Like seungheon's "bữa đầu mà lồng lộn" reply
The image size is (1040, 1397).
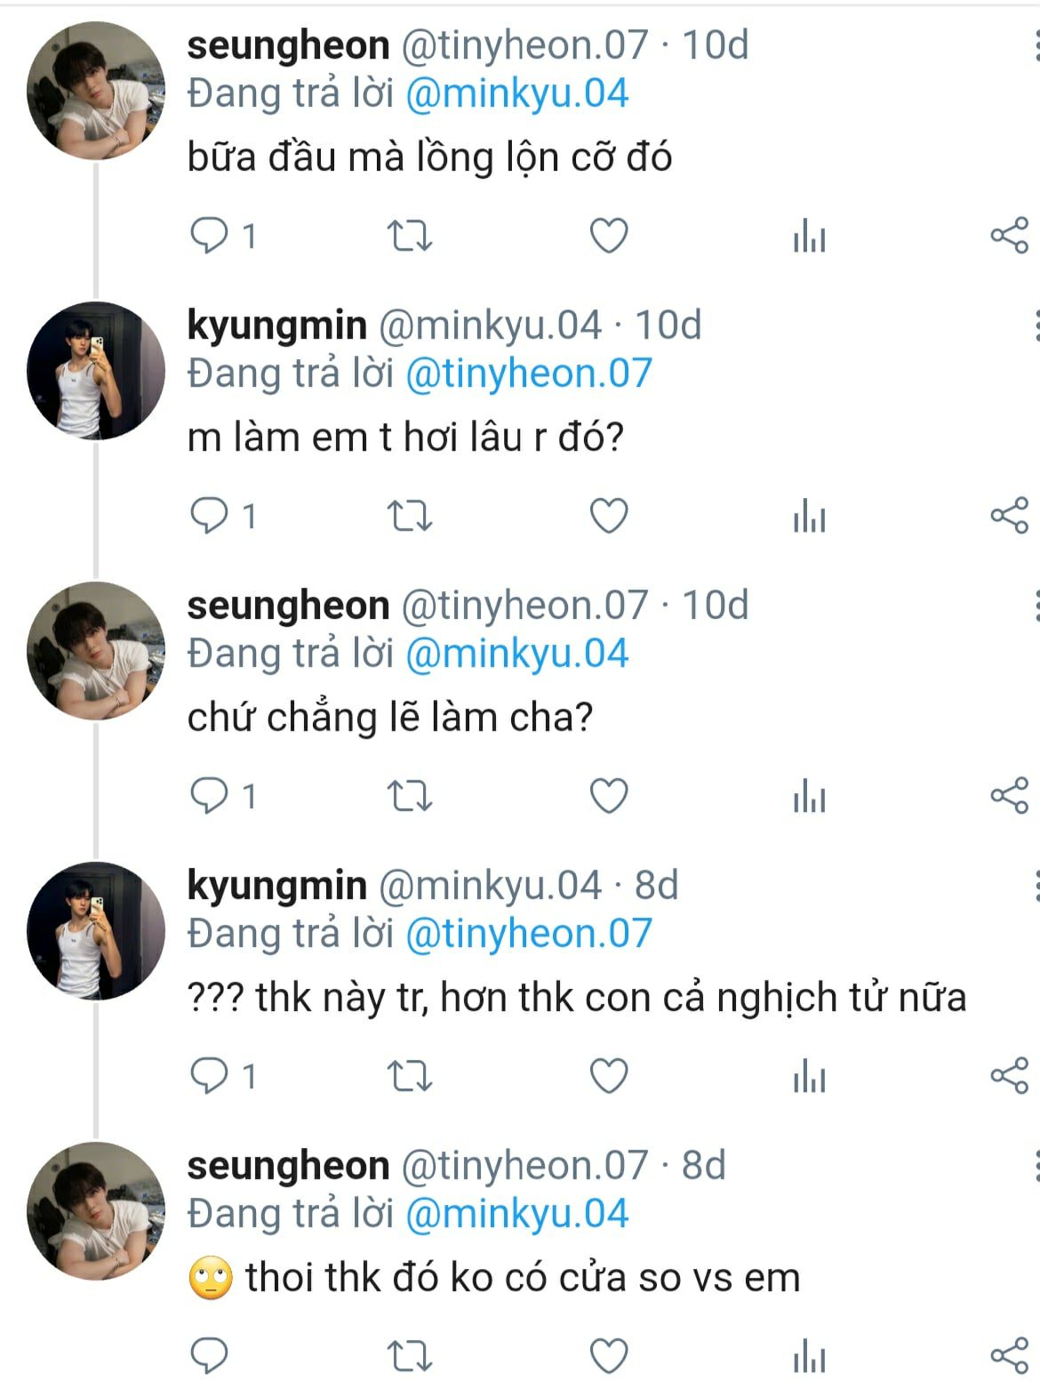pyautogui.click(x=609, y=237)
